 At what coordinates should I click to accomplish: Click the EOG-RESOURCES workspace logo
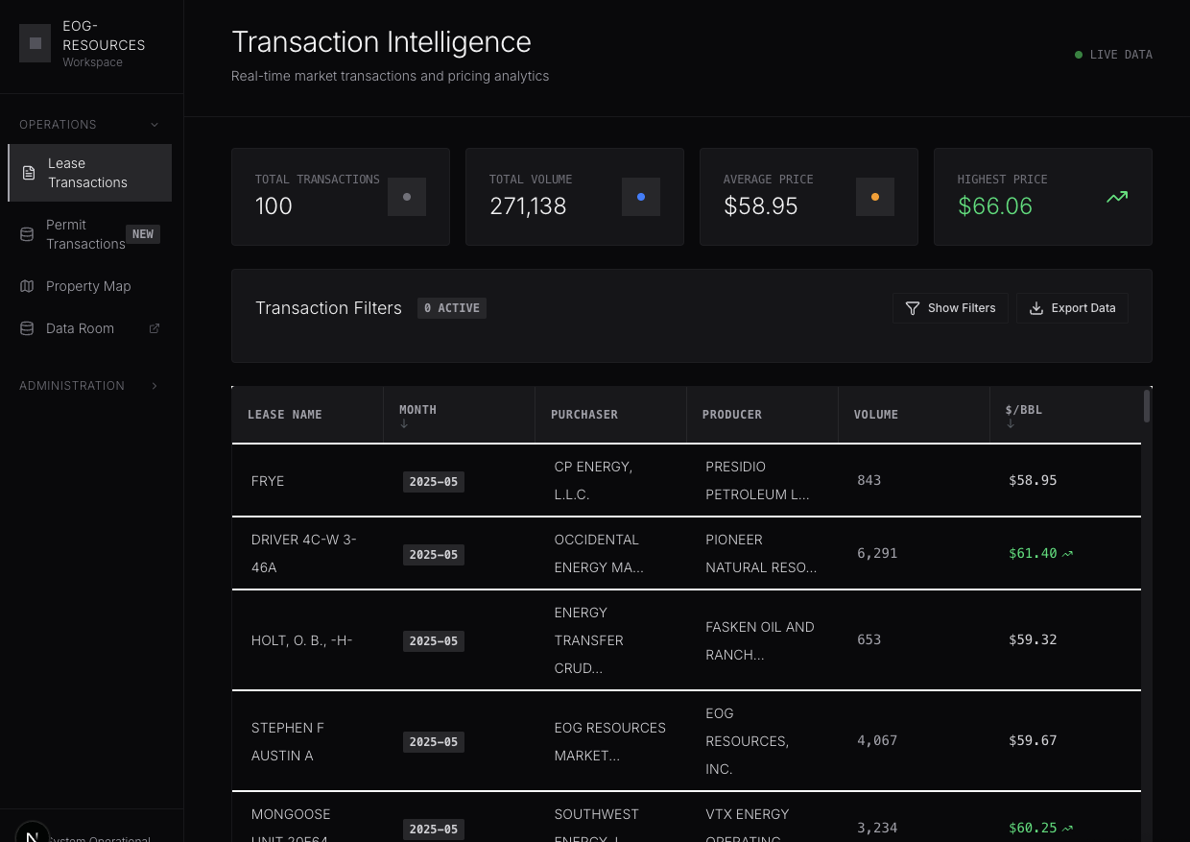click(x=36, y=43)
